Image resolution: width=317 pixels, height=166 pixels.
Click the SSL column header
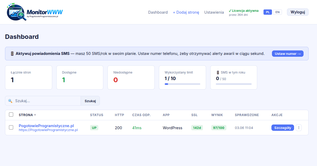tap(194, 115)
